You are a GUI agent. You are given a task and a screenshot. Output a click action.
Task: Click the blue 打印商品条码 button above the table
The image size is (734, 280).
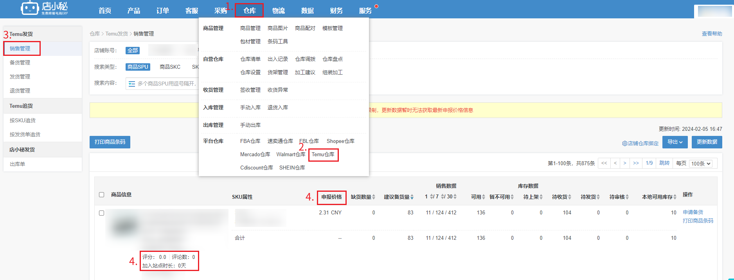pos(110,142)
